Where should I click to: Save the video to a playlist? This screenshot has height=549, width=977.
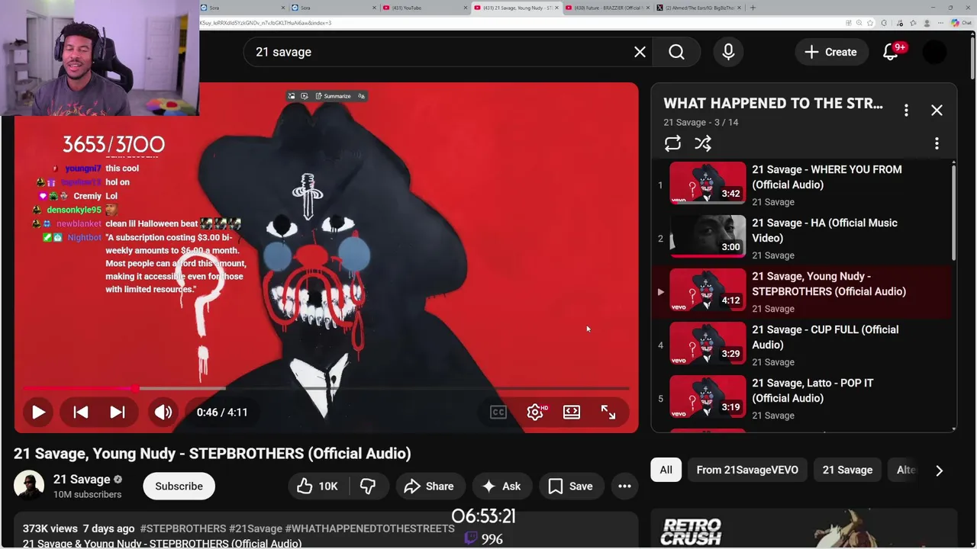(570, 486)
